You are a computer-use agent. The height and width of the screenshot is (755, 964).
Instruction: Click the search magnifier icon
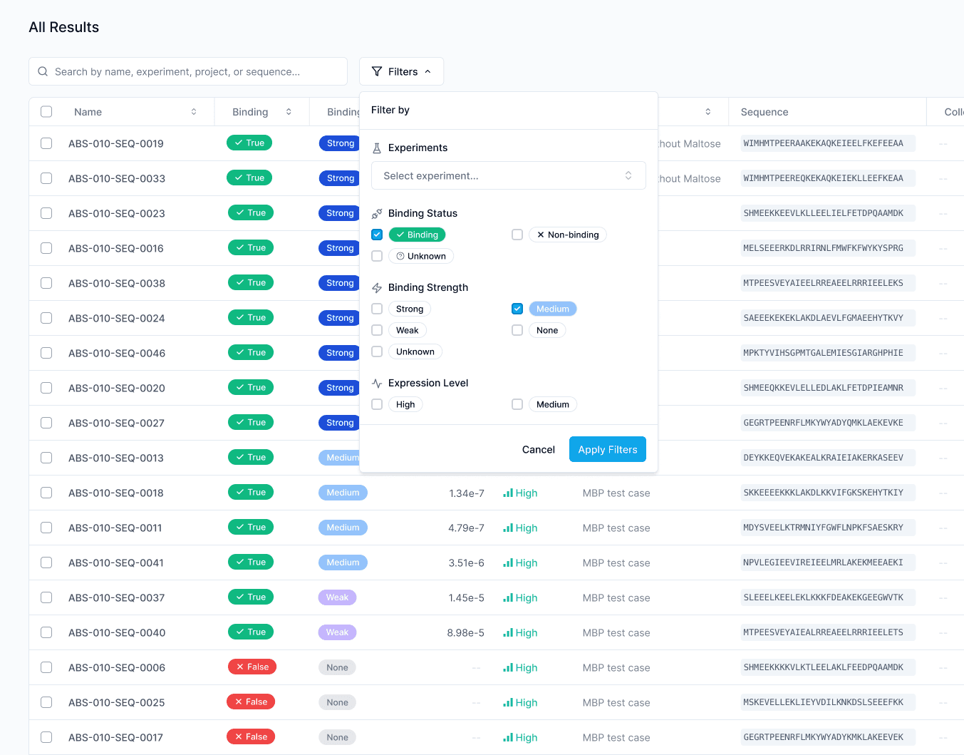pos(43,71)
